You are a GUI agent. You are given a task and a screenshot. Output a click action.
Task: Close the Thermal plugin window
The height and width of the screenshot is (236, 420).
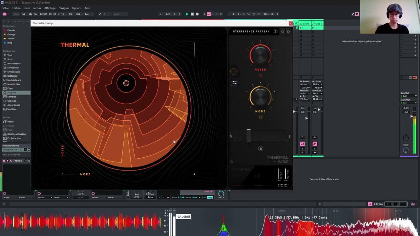(290, 24)
